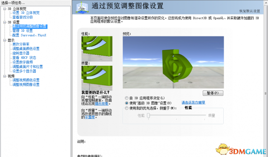The image size is (268, 157).
Task: Open 旋转显示器 page
Action: point(21,53)
